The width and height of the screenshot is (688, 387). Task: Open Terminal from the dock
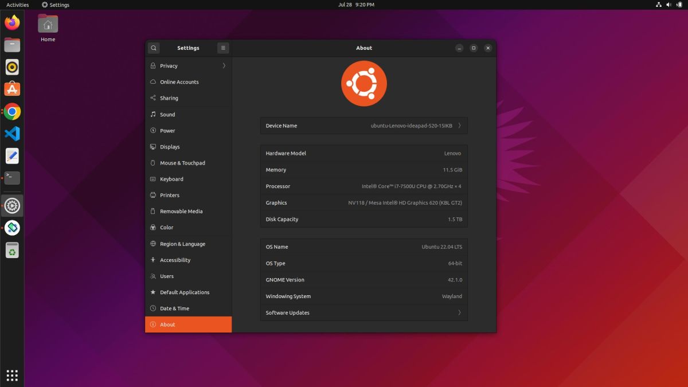[x=12, y=178]
